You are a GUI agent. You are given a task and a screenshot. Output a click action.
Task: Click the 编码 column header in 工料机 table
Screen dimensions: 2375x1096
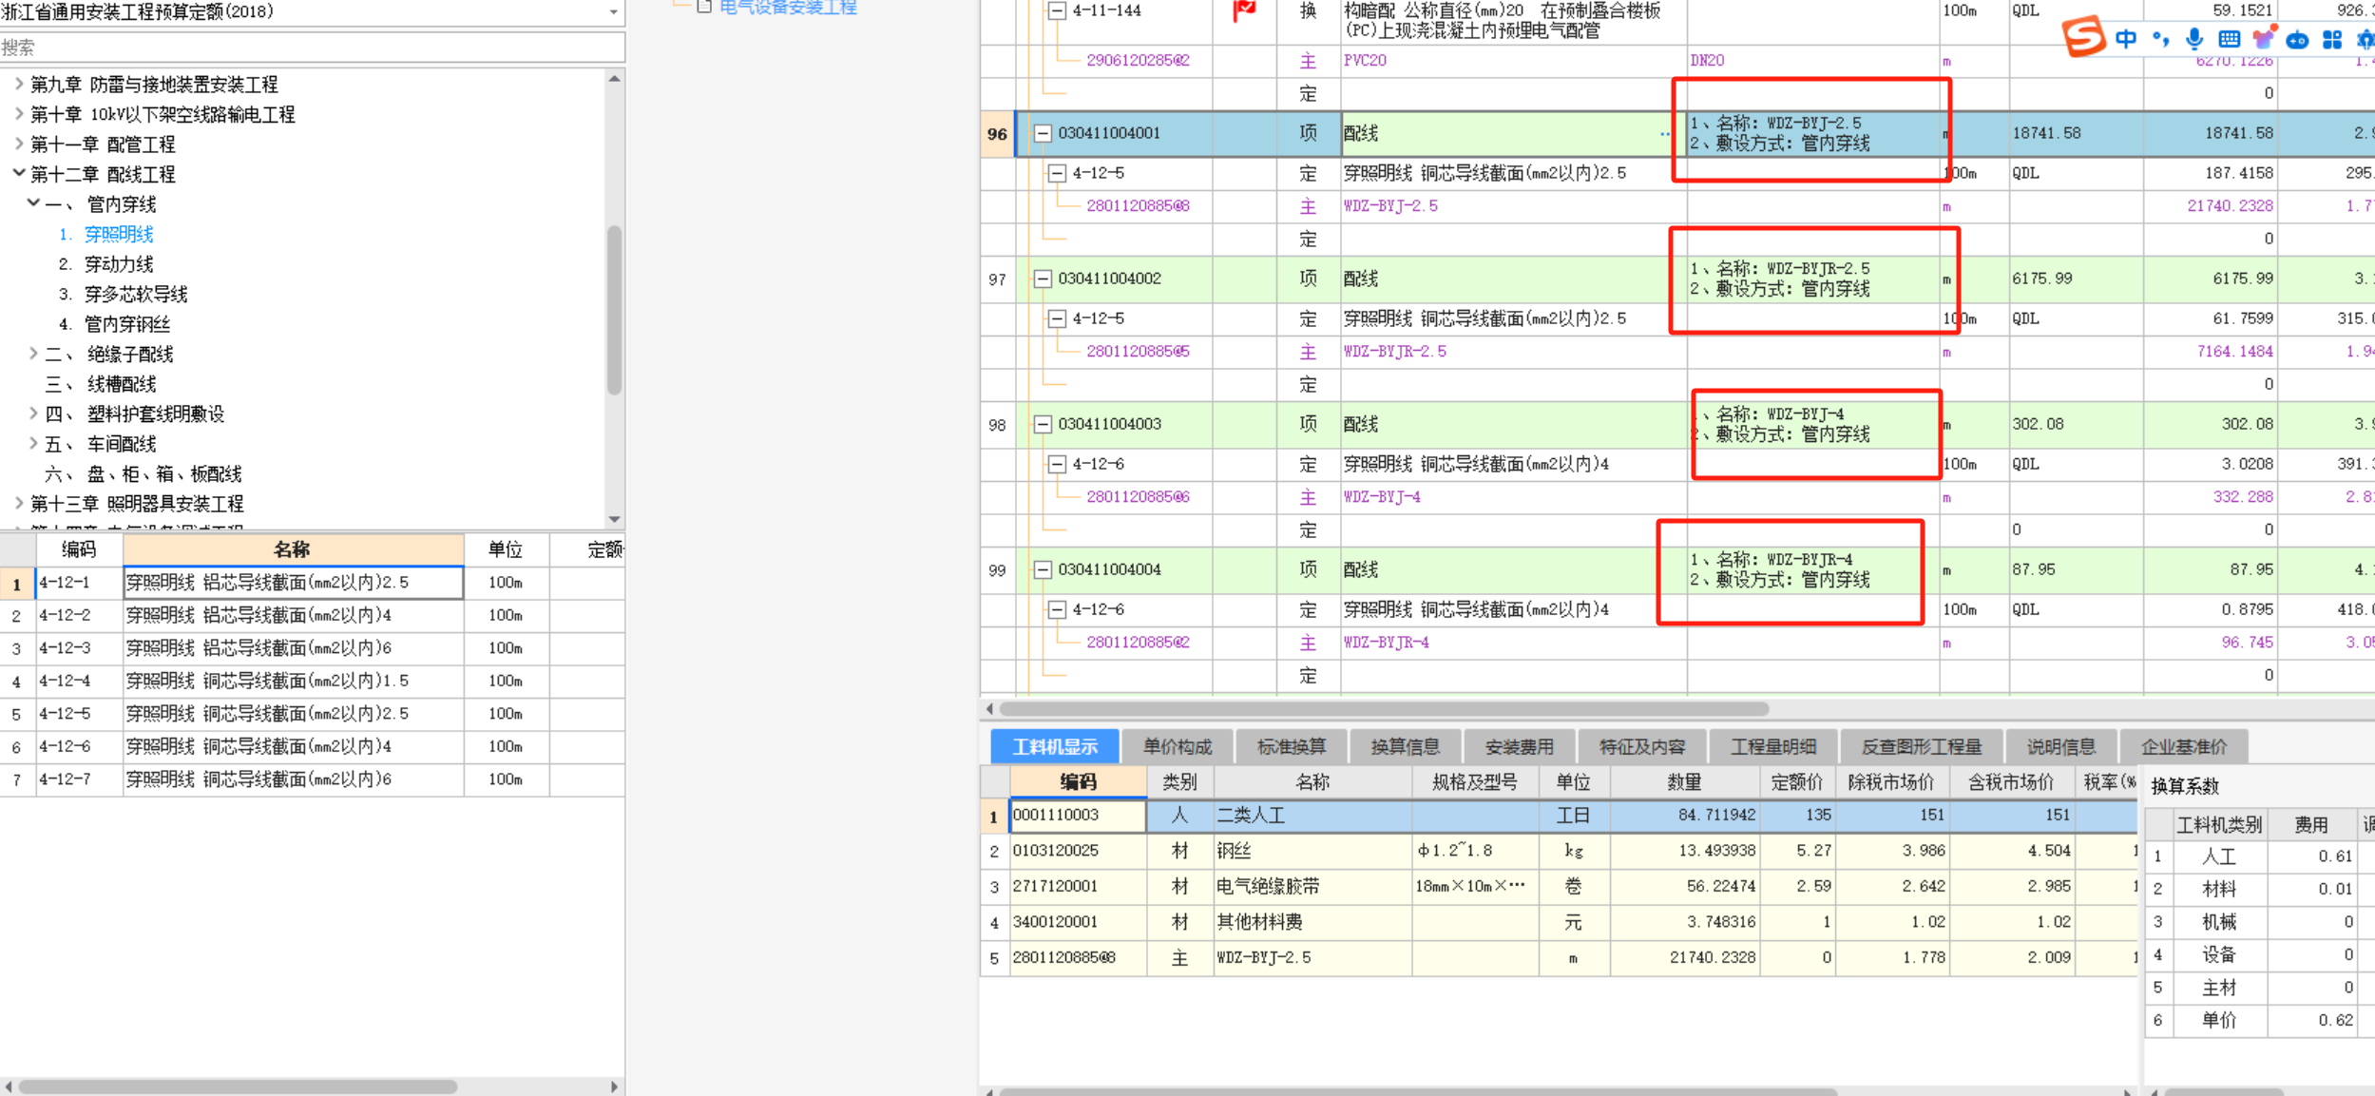pyautogui.click(x=1078, y=782)
